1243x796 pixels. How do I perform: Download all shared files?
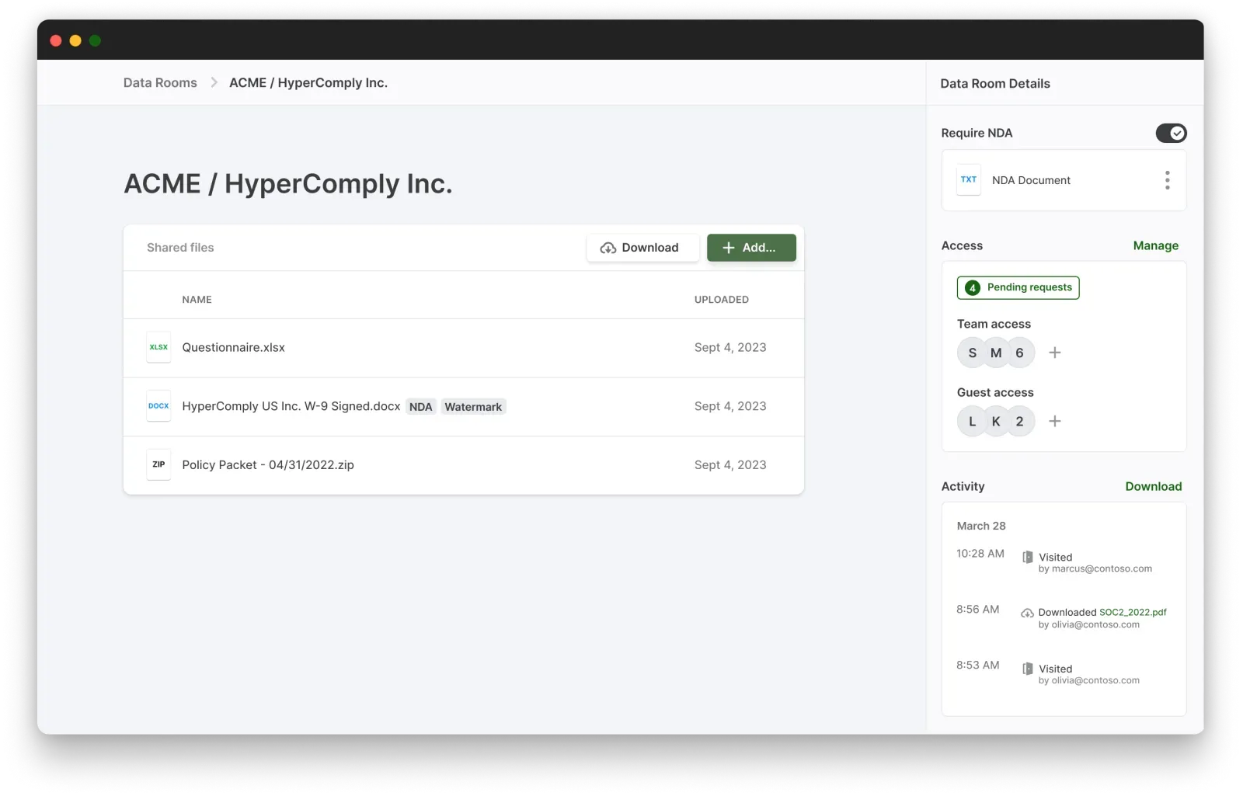tap(642, 248)
